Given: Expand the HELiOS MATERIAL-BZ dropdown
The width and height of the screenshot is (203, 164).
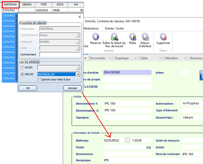Looking at the screenshot, I should coord(78,74).
